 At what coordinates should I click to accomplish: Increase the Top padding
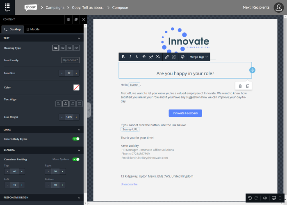point(22,171)
